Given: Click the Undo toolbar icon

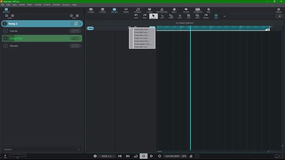Looking at the screenshot, I should point(136,16).
